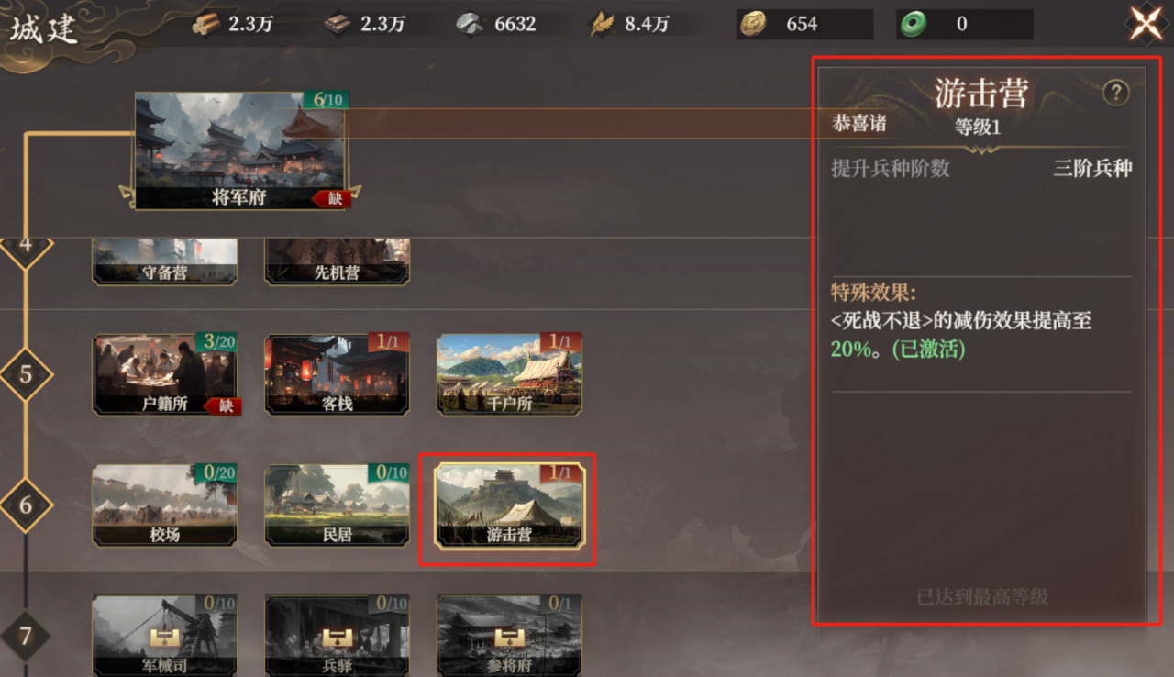The height and width of the screenshot is (677, 1174).
Task: Close the city building screen
Action: coord(1146,24)
